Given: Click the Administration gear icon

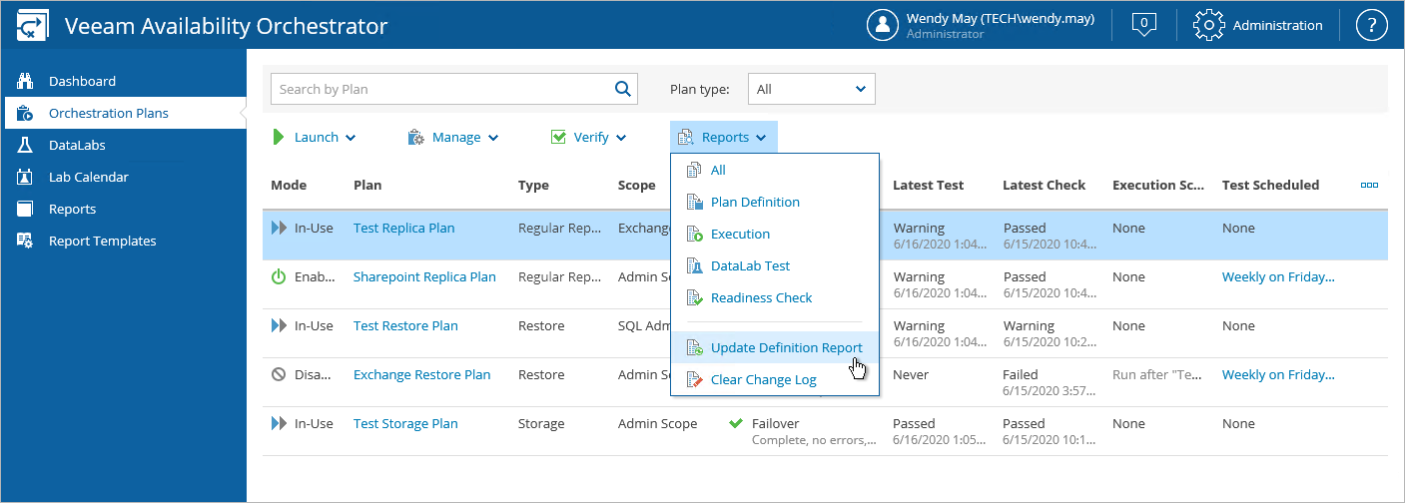Looking at the screenshot, I should pos(1209,25).
